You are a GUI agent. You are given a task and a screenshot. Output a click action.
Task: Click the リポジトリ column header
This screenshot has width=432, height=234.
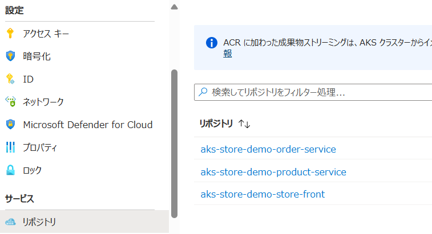(x=216, y=124)
